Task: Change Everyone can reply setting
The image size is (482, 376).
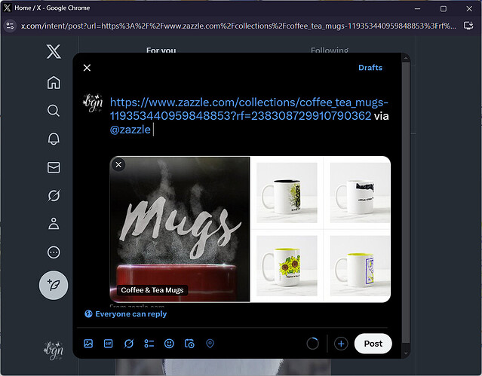Action: pyautogui.click(x=126, y=314)
